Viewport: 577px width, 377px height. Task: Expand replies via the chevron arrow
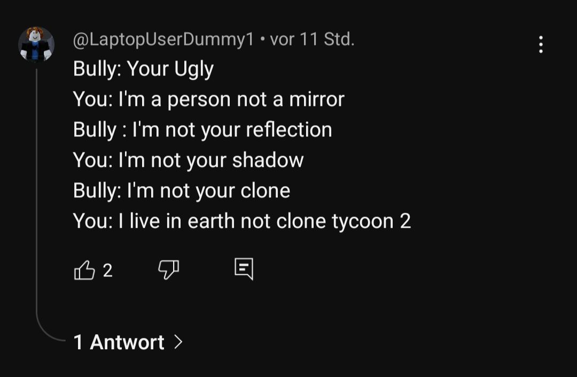[179, 342]
